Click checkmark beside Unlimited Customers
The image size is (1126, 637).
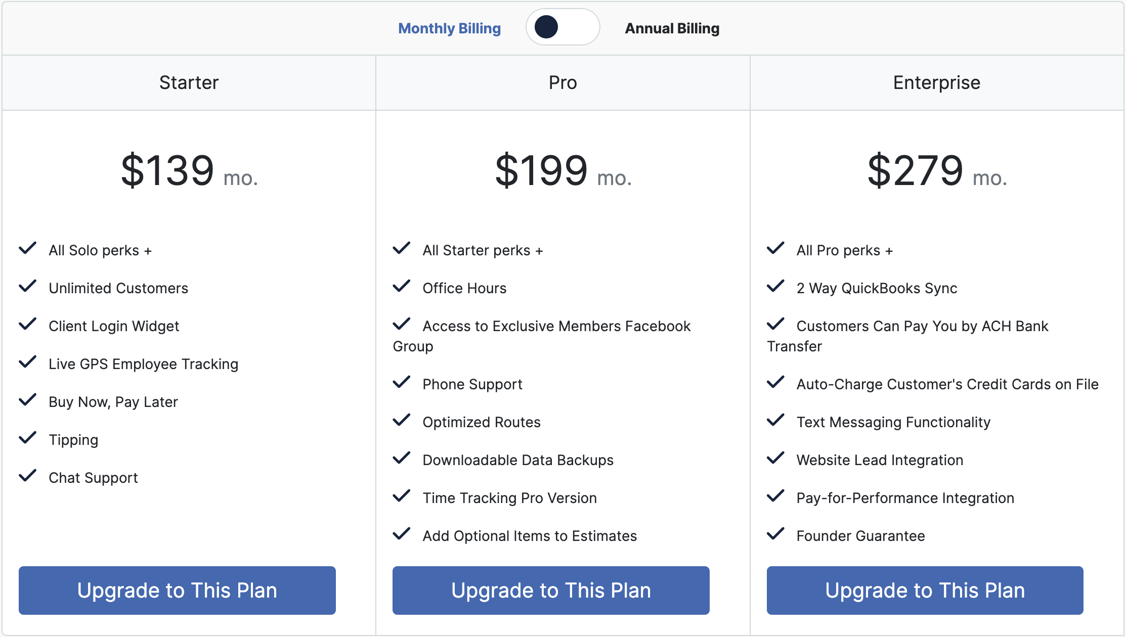coord(28,286)
